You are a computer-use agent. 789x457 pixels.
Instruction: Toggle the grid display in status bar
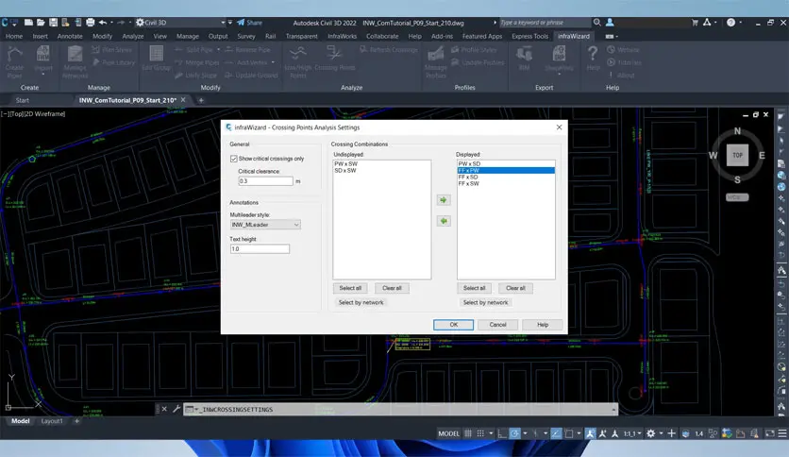[468, 433]
